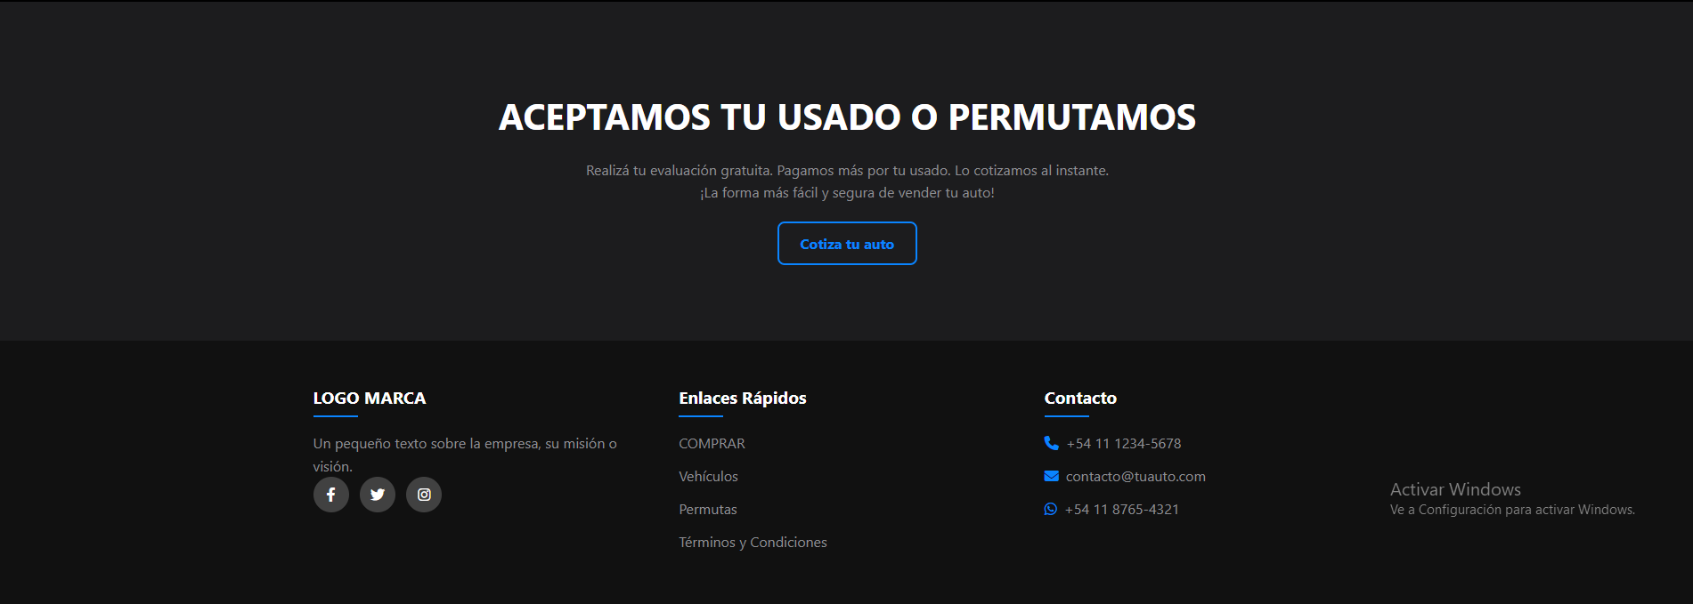The height and width of the screenshot is (604, 1693).
Task: Click the "Enlaces Rápidos" section heading
Action: click(x=742, y=398)
